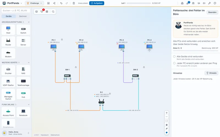Select the Switch device tile
Image resolution: width=220 pixels, height=137 pixels.
click(23, 30)
